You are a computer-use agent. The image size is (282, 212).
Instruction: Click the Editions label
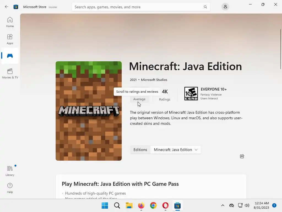(x=140, y=150)
